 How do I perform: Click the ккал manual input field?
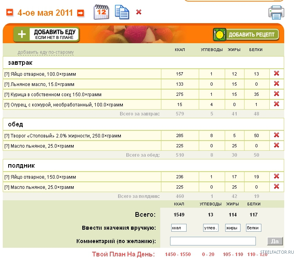coord(179,228)
